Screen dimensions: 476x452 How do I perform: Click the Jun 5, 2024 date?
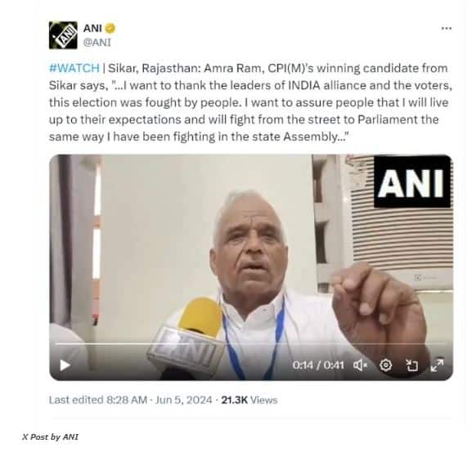click(183, 401)
